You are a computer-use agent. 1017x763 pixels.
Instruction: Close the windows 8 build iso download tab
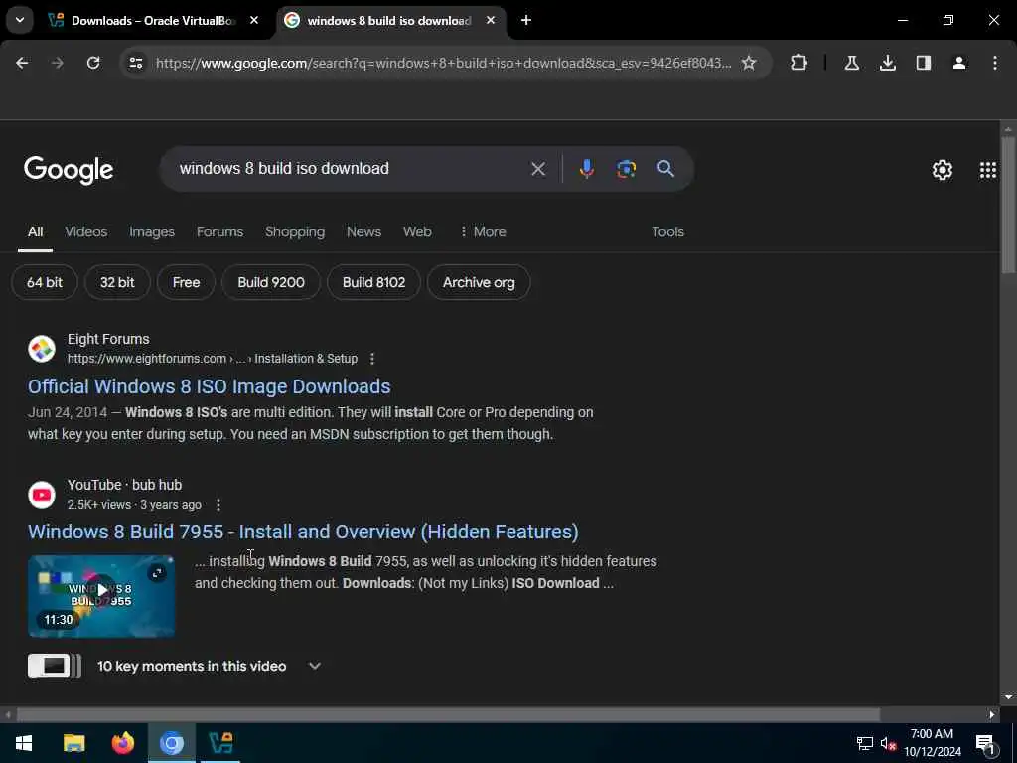(491, 21)
